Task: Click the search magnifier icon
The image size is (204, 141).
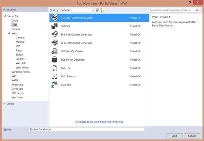Action: tap(197, 10)
